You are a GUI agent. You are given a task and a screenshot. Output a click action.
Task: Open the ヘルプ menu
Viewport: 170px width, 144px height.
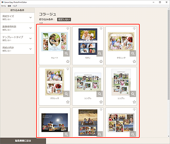click(15, 6)
